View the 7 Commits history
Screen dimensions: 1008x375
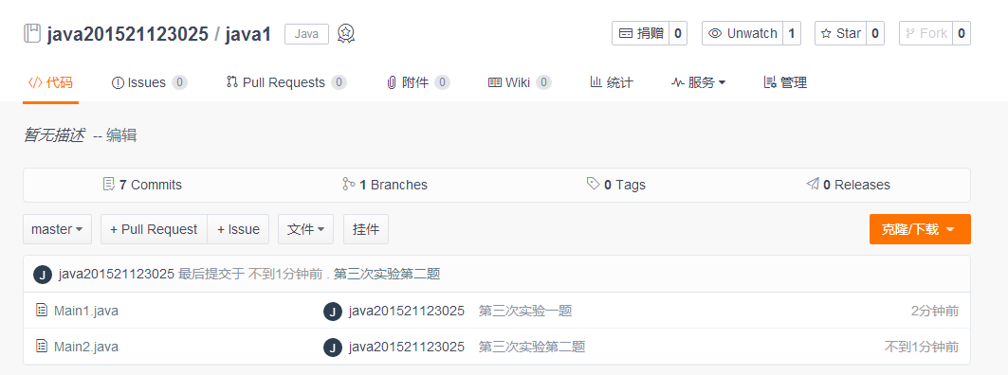143,185
